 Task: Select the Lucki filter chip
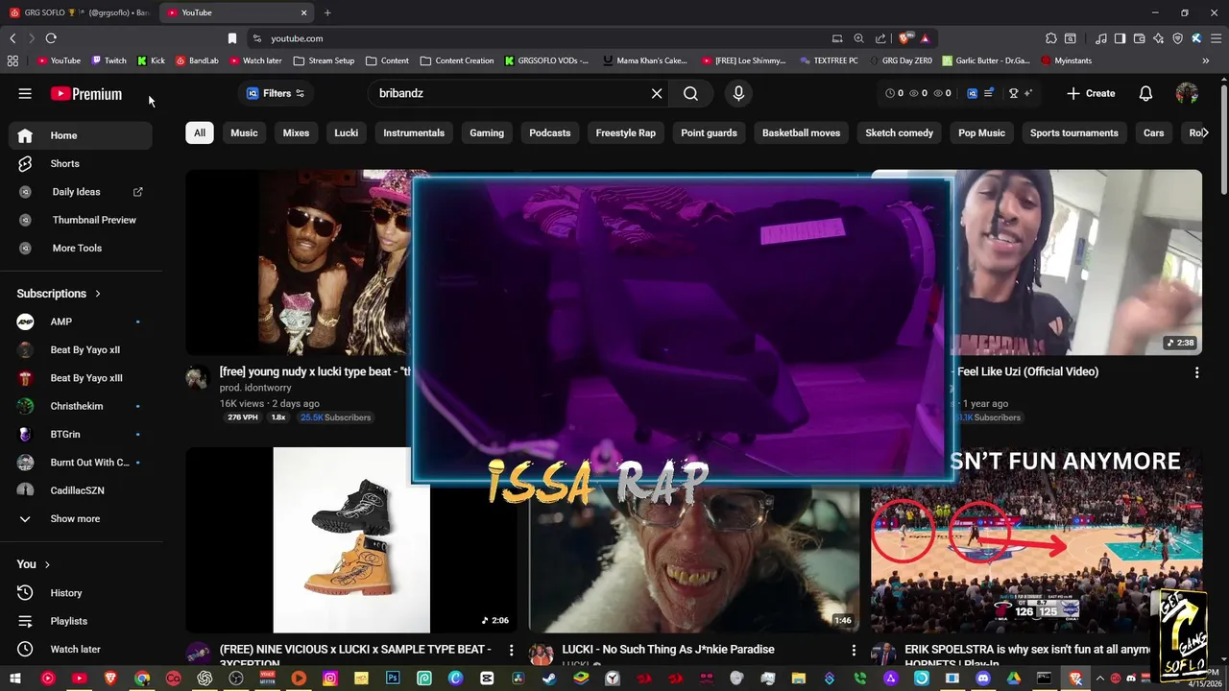click(x=346, y=132)
